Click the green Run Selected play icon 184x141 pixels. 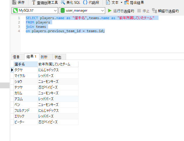[x=110, y=11]
